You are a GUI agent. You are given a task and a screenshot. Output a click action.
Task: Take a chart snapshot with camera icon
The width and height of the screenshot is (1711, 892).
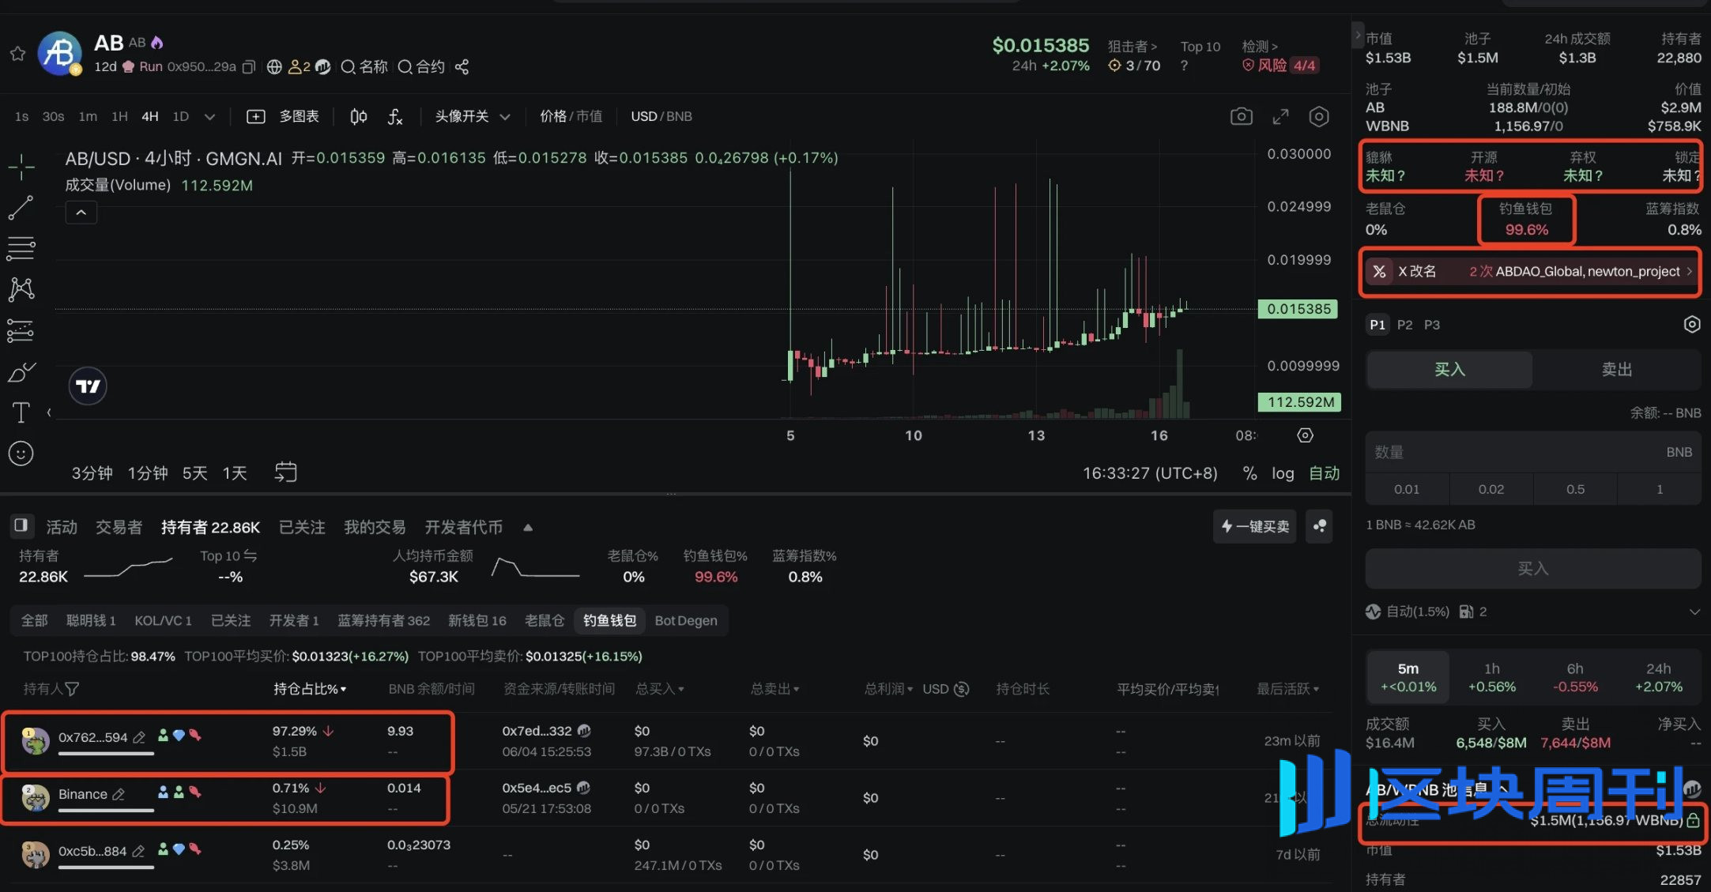[1242, 117]
